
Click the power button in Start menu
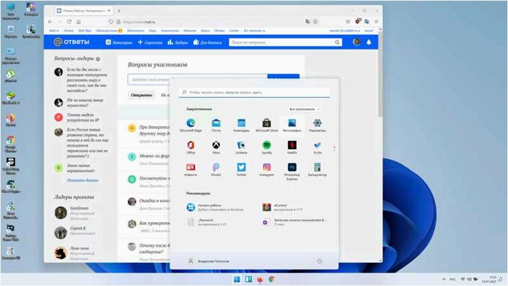coord(319,261)
